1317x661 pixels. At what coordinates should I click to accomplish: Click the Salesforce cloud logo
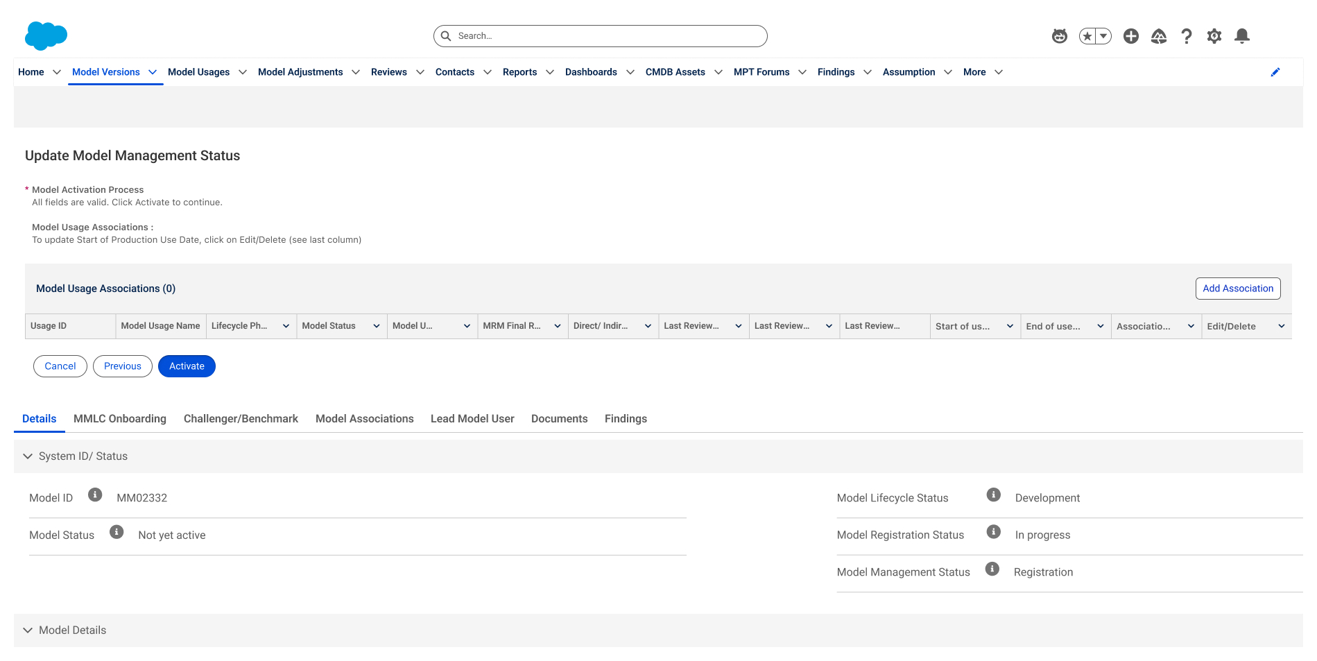click(x=46, y=35)
